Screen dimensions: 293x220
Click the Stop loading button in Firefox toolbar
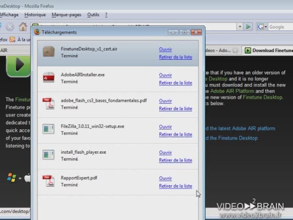pos(10,27)
